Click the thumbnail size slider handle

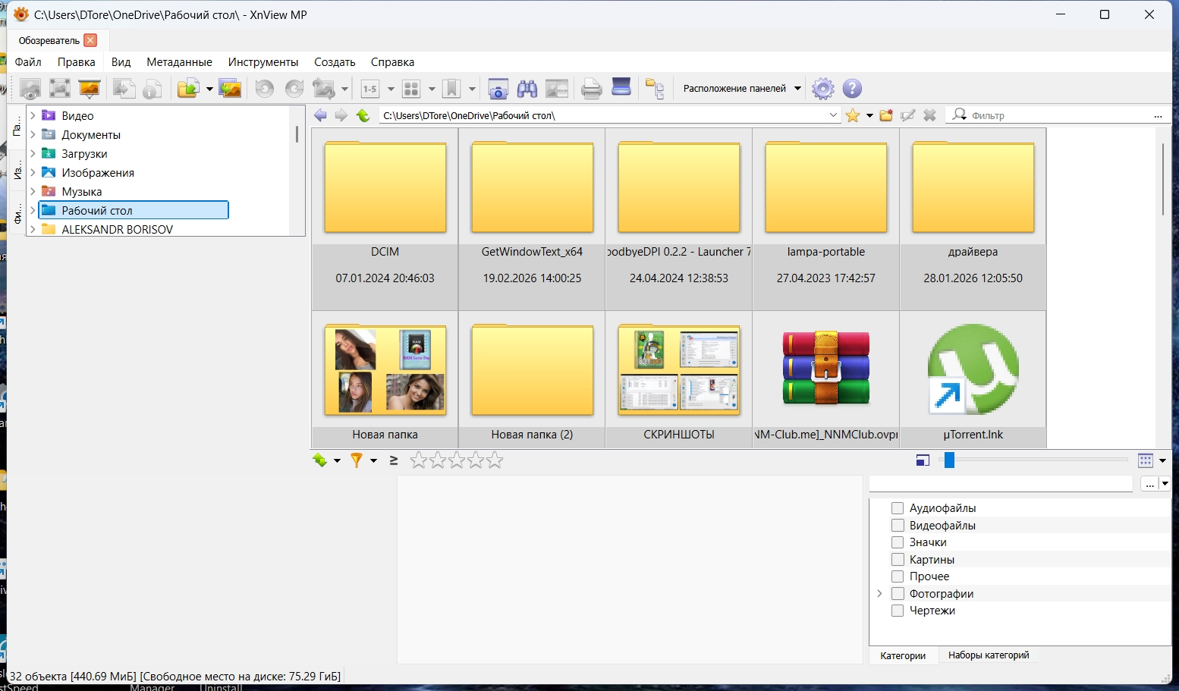click(x=949, y=460)
